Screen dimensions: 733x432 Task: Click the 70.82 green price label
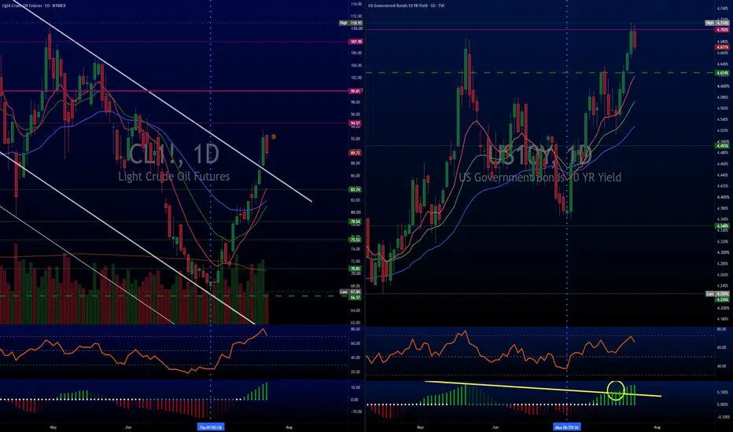tap(355, 269)
